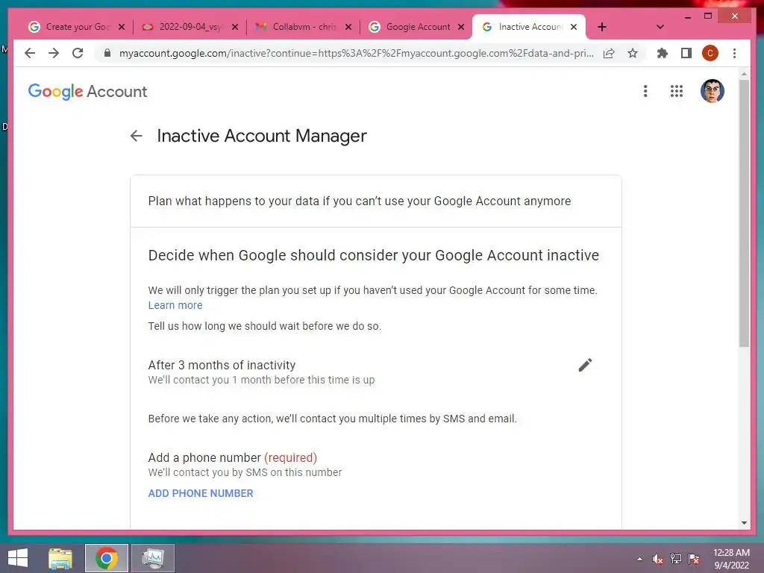Click the scrollbar up arrow
This screenshot has width=764, height=573.
[744, 74]
